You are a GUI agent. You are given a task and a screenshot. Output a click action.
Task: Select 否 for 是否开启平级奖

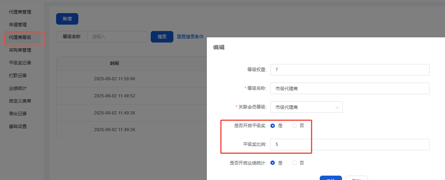pos(294,126)
